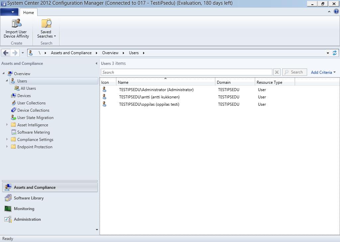This screenshot has width=340, height=242.
Task: Click the Software Library workspace icon
Action: pos(8,198)
